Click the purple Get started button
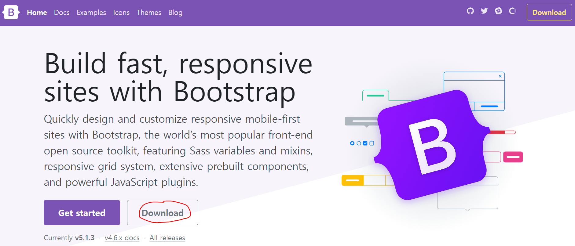575x246 pixels. (82, 212)
